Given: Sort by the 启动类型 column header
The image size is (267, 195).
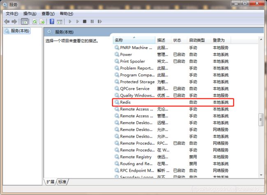Looking at the screenshot, I should 199,40.
